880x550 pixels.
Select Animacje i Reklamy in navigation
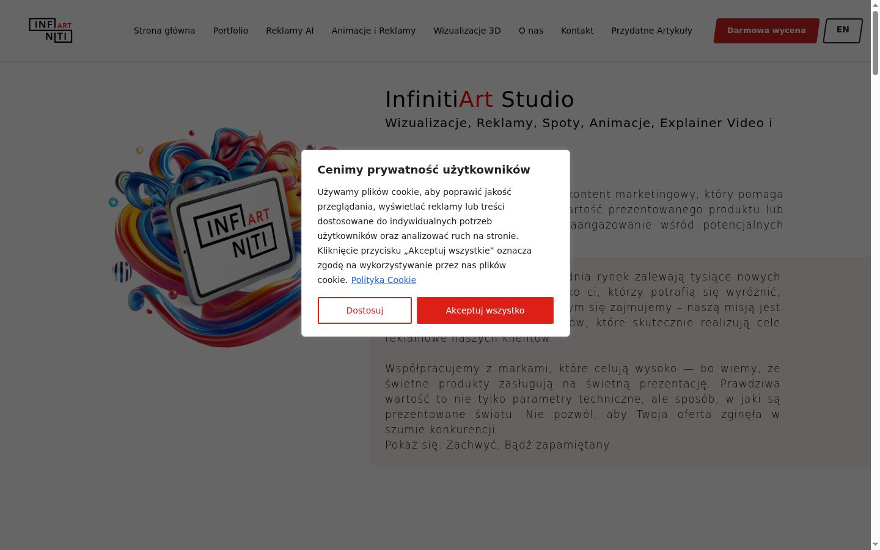[373, 31]
